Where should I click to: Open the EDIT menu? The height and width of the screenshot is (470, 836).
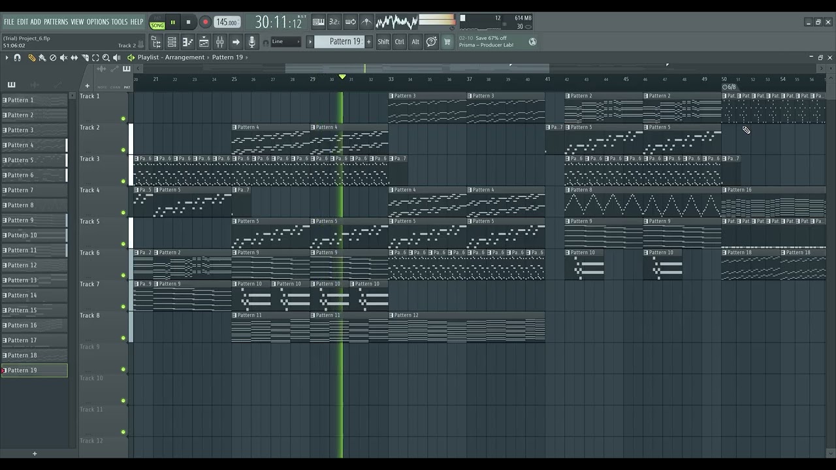click(23, 22)
